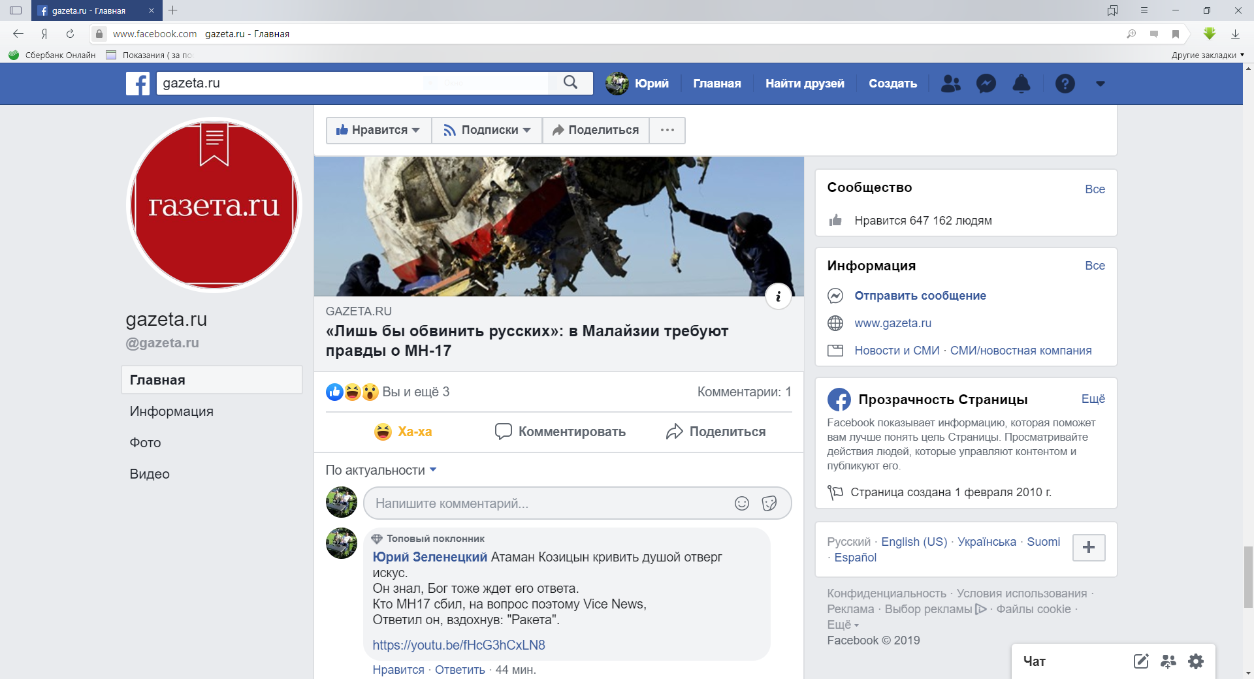Open Messenger icon in header

click(986, 84)
